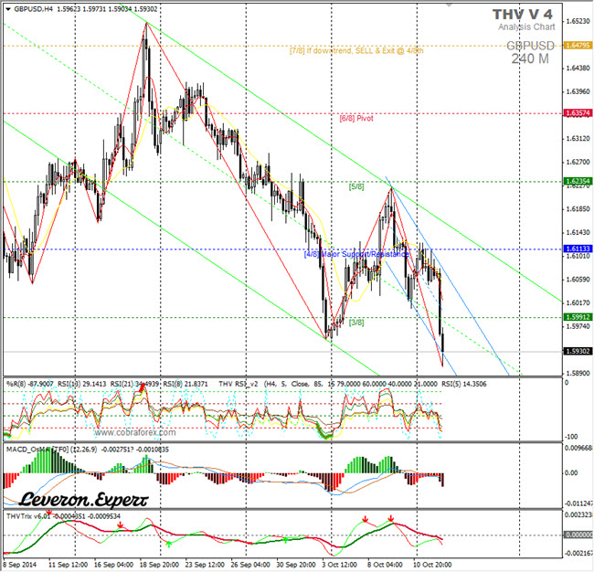The height and width of the screenshot is (572, 594).
Task: Click the 8 Oct 04:00 time axis label
Action: tap(385, 566)
